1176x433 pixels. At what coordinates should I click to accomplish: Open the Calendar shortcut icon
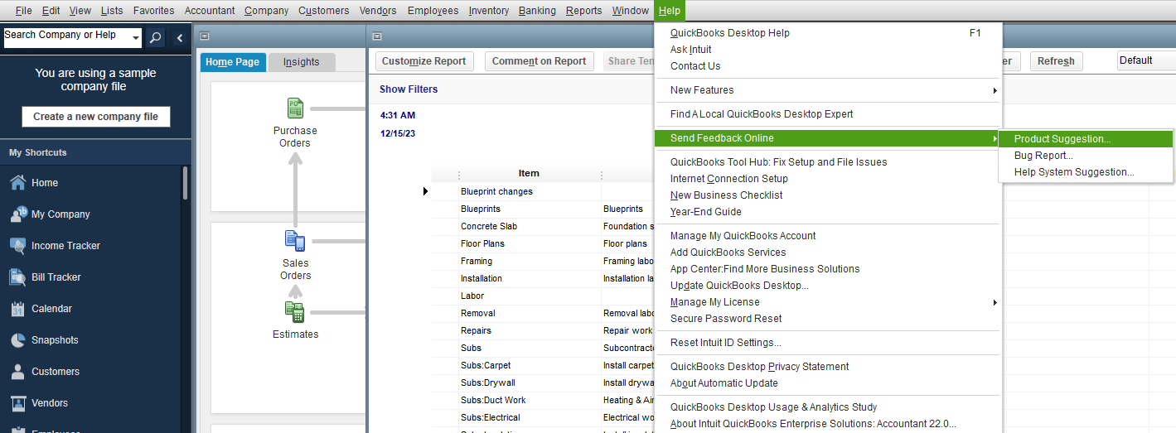17,308
